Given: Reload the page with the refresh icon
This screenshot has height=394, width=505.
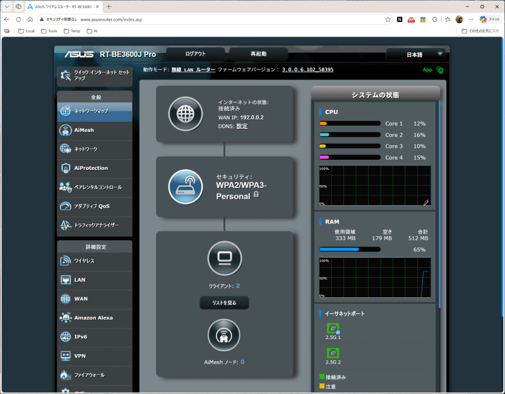Looking at the screenshot, I should (x=19, y=20).
